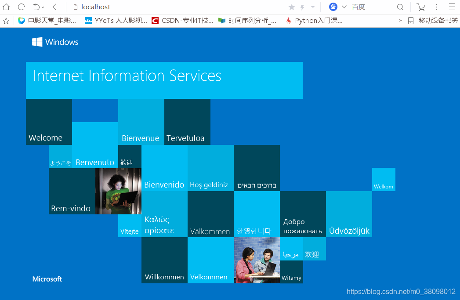
Task: Click the Witamy tile
Action: [291, 272]
